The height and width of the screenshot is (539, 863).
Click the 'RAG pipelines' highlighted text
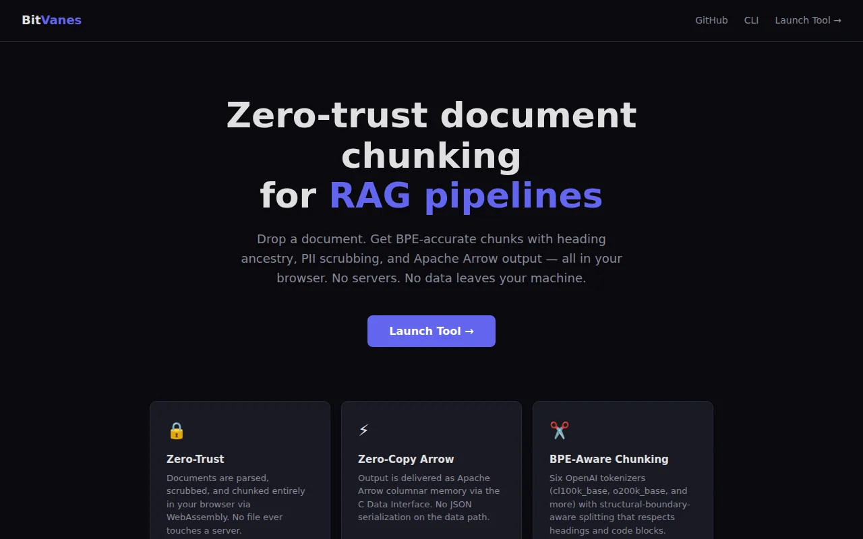point(466,195)
